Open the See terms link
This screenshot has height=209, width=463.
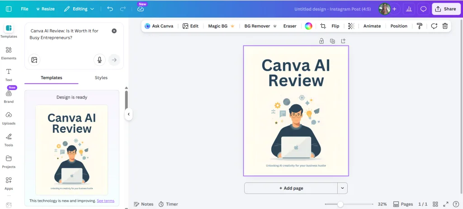pos(105,201)
